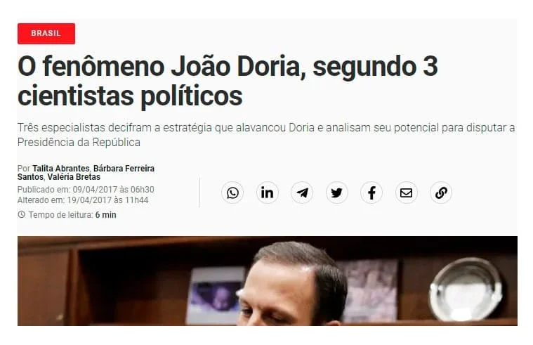Send the article through Telegram icon
This screenshot has height=345, width=533.
coord(302,193)
